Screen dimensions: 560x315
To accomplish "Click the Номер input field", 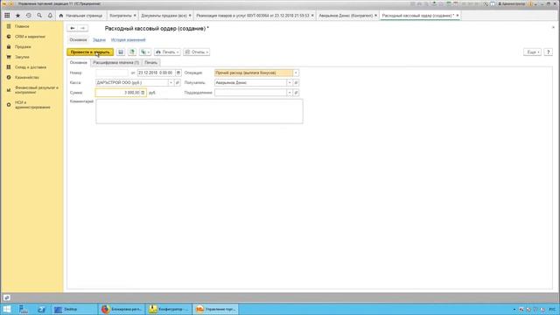I will click(112, 73).
